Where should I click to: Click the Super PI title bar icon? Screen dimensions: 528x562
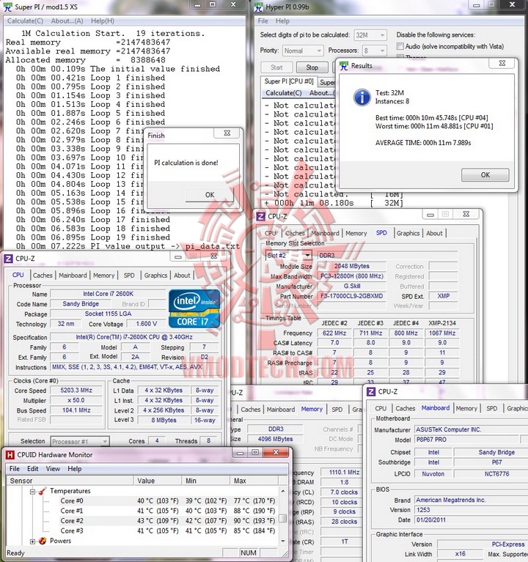[x=7, y=7]
